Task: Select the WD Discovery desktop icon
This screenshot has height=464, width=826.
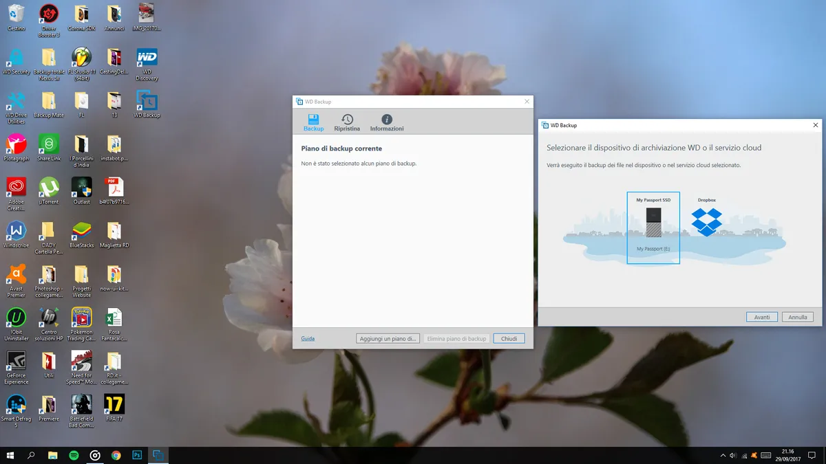Action: click(x=147, y=64)
